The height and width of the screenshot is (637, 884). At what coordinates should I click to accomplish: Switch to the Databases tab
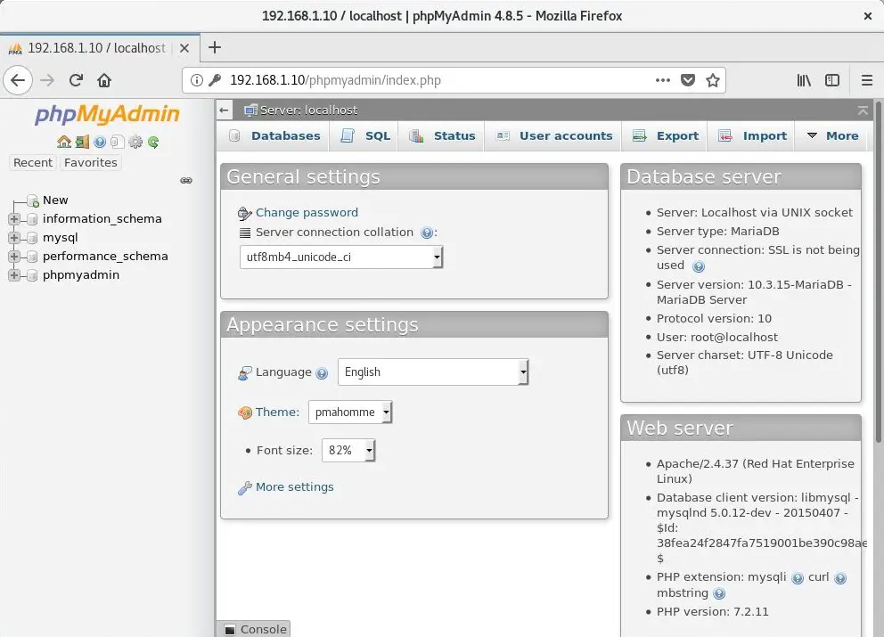click(274, 135)
